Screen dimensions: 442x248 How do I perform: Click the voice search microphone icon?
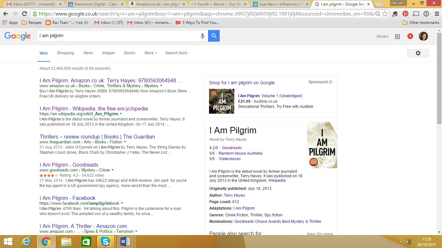point(203,36)
